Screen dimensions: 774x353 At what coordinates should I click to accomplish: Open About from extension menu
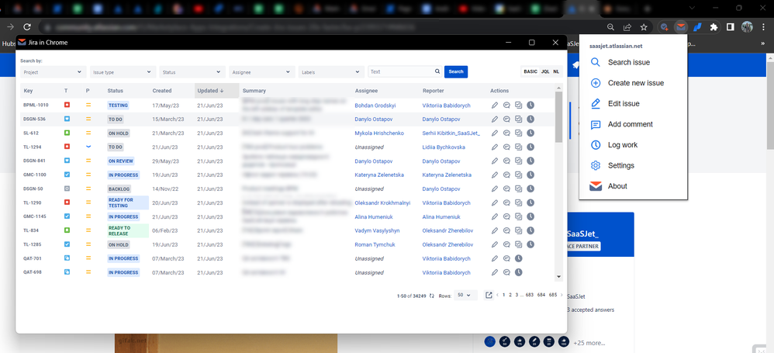[x=634, y=186]
